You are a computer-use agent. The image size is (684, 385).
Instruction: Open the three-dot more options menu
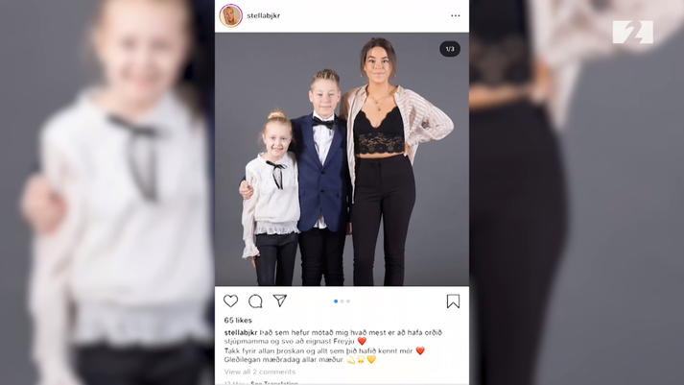456,15
